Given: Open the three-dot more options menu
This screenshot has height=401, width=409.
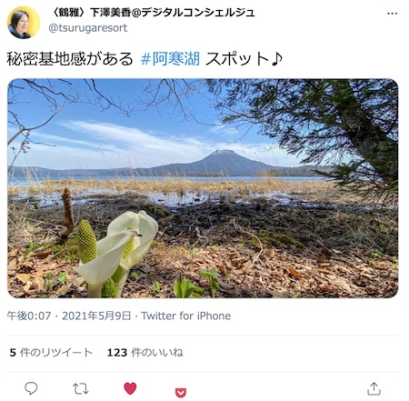Looking at the screenshot, I should click(x=393, y=14).
